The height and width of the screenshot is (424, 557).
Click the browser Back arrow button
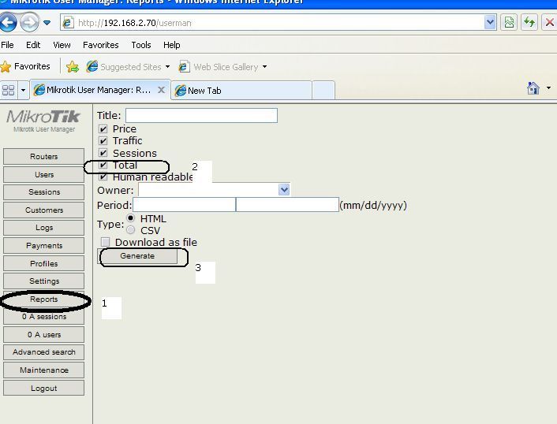[x=8, y=22]
